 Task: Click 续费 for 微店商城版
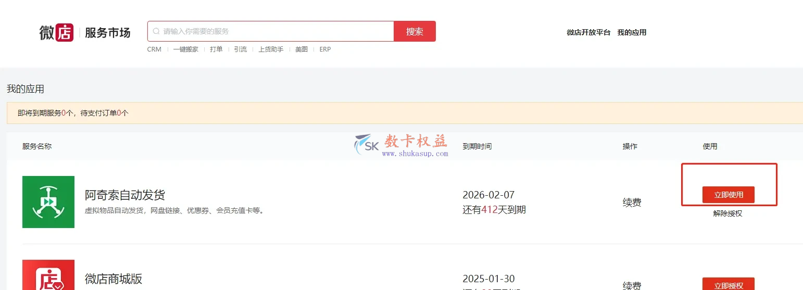coord(632,286)
